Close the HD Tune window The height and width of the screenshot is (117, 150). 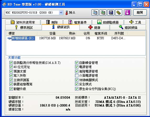pyautogui.click(x=147, y=4)
